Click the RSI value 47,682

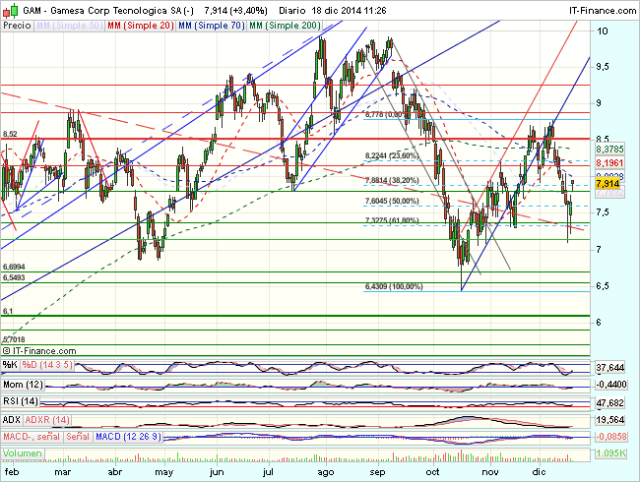coord(610,403)
